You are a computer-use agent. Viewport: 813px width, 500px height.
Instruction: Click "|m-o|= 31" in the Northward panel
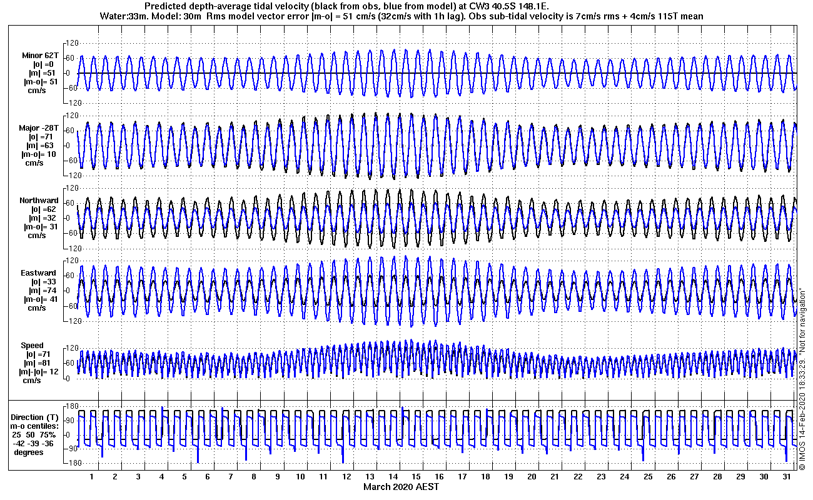[x=39, y=227]
